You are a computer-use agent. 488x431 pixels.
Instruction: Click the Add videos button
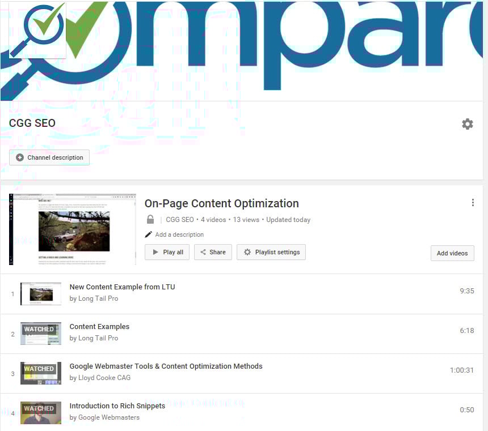(452, 253)
